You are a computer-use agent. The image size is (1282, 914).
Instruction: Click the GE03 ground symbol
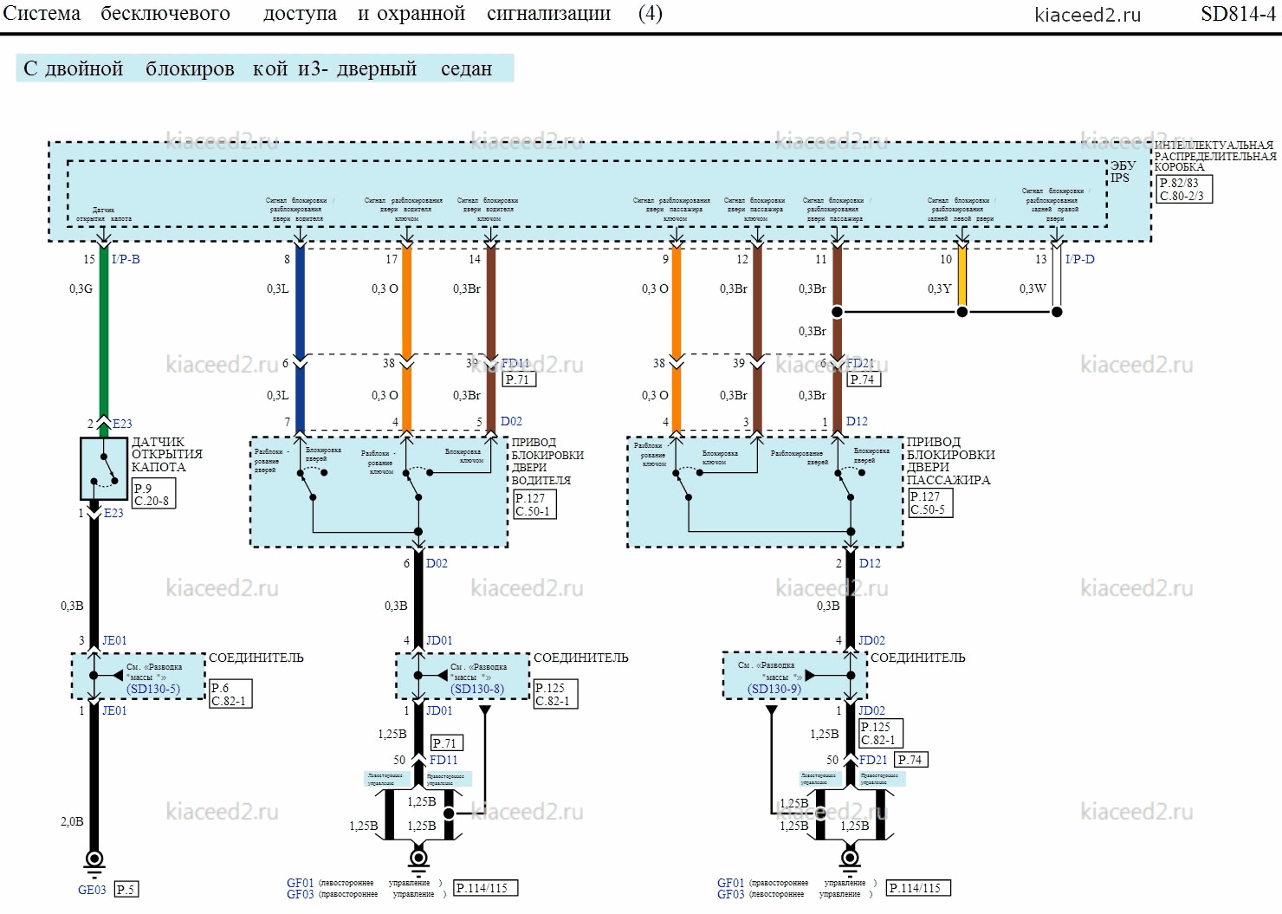tap(94, 861)
